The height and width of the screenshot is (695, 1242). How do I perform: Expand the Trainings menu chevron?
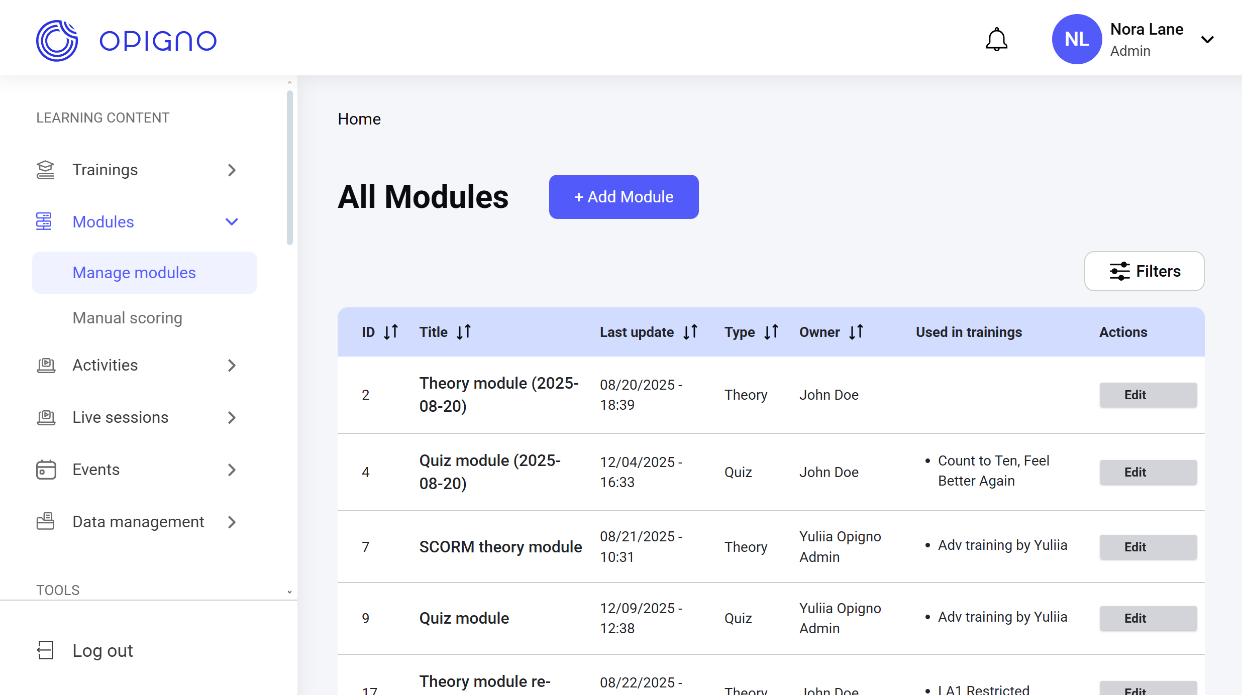click(x=232, y=170)
